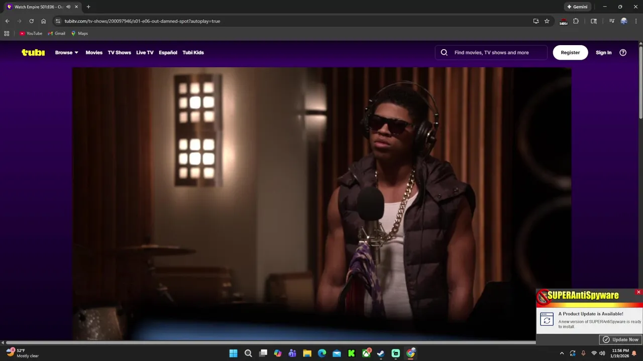
Task: Go to the browser home page
Action: (x=43, y=21)
